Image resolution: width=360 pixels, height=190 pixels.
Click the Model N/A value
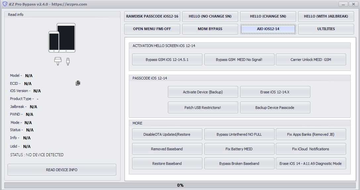click(x=29, y=76)
